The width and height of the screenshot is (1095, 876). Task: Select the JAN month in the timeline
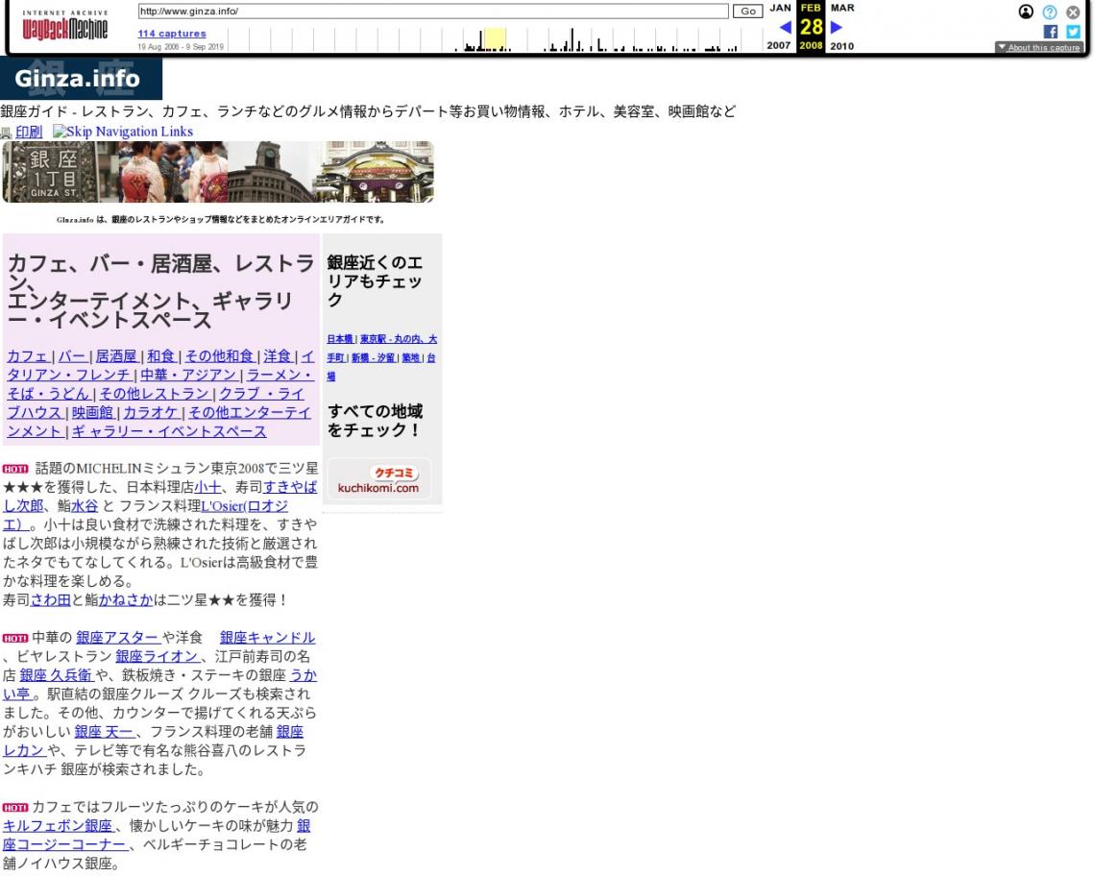[x=780, y=8]
